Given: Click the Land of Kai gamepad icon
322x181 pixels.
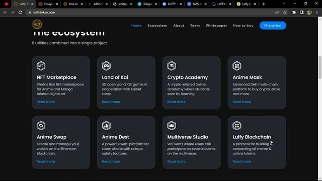Looking at the screenshot, I should pos(106,66).
